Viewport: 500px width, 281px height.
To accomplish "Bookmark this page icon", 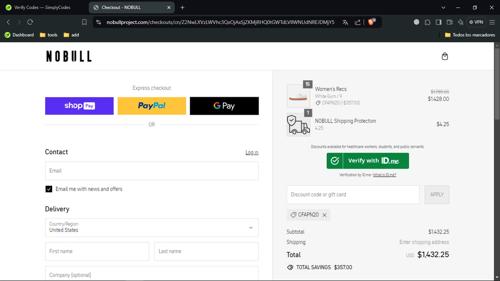I will pos(84,22).
